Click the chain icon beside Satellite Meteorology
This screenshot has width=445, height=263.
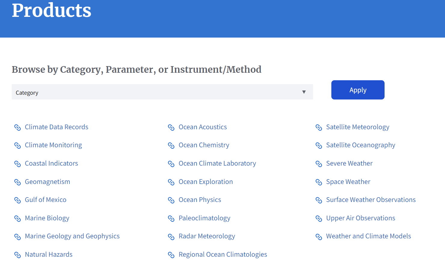319,127
